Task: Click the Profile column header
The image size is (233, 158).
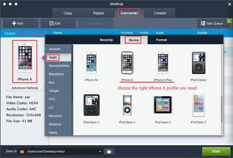Action: (x=144, y=33)
